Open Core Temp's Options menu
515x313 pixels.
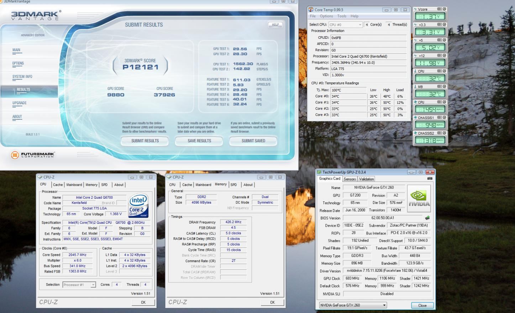click(326, 16)
